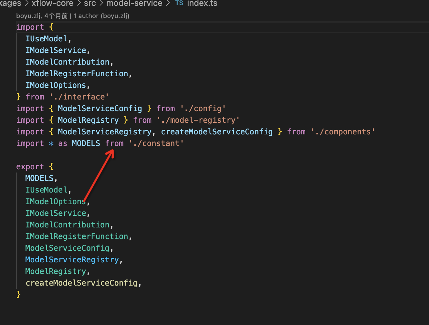Click IUseModel in the export block
429x325 pixels.
coord(47,190)
